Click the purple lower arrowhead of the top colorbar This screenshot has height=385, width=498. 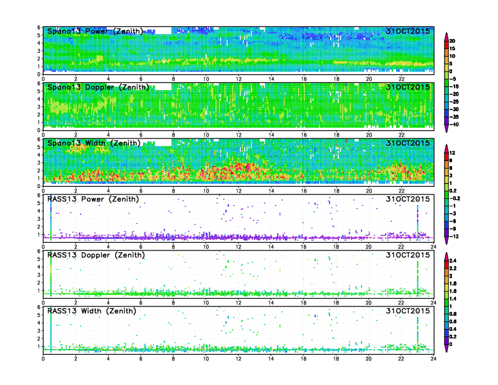pyautogui.click(x=446, y=128)
